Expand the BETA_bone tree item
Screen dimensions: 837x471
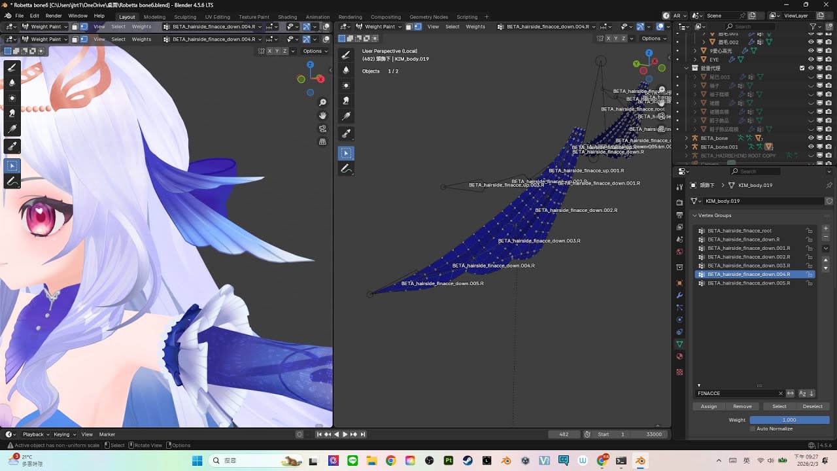(687, 138)
